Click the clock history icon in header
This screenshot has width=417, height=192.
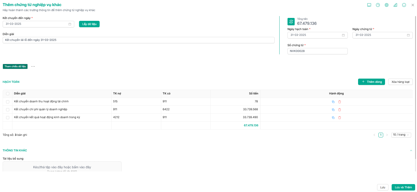[378, 5]
